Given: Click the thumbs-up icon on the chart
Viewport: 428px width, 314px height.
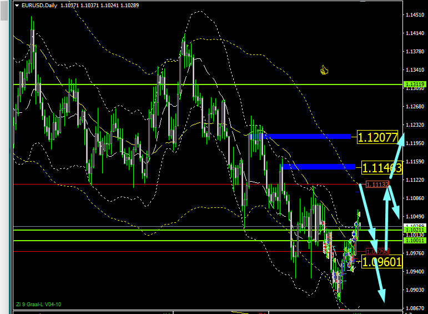Looking at the screenshot, I should point(324,70).
